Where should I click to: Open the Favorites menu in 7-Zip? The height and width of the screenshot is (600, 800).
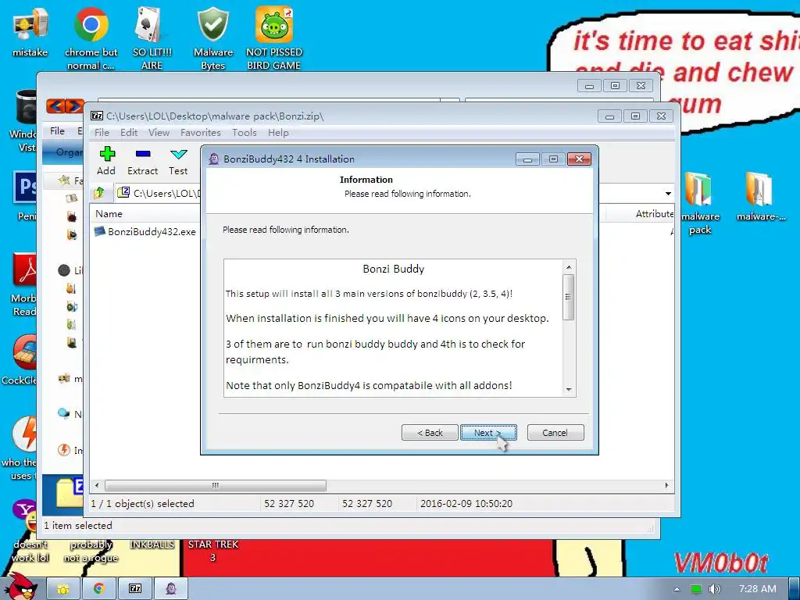pos(201,133)
